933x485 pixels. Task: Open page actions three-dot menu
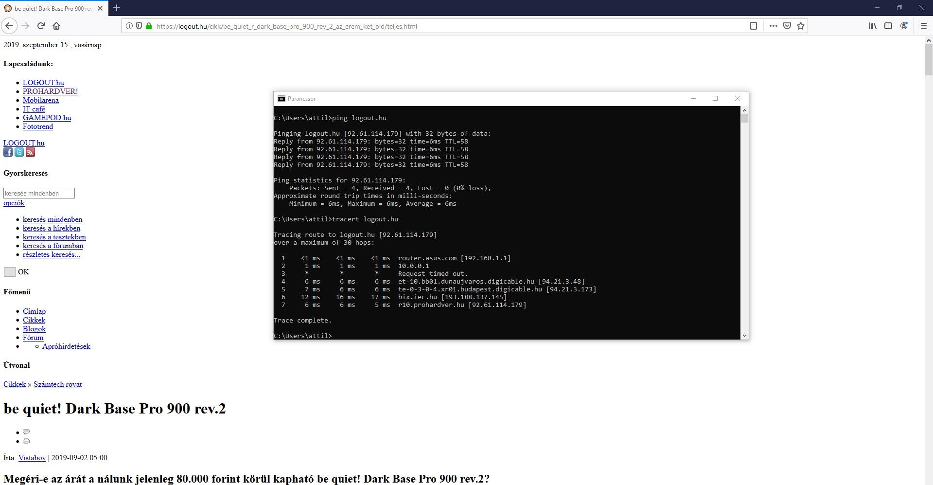click(774, 26)
